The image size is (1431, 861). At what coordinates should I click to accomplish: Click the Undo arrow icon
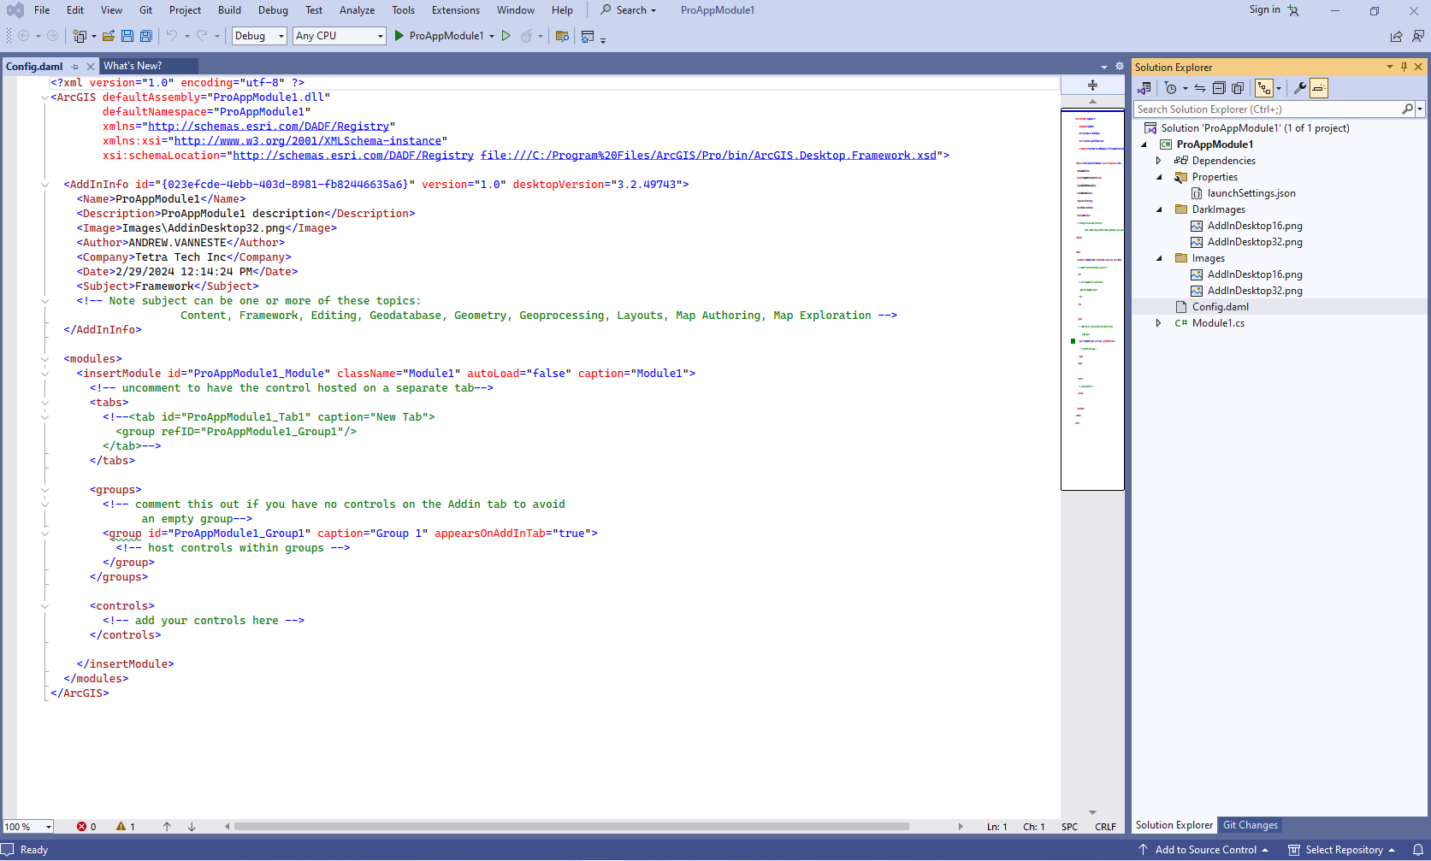[x=171, y=36]
